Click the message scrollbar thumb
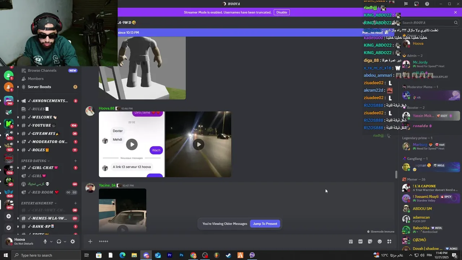462x260 pixels. coord(396,174)
